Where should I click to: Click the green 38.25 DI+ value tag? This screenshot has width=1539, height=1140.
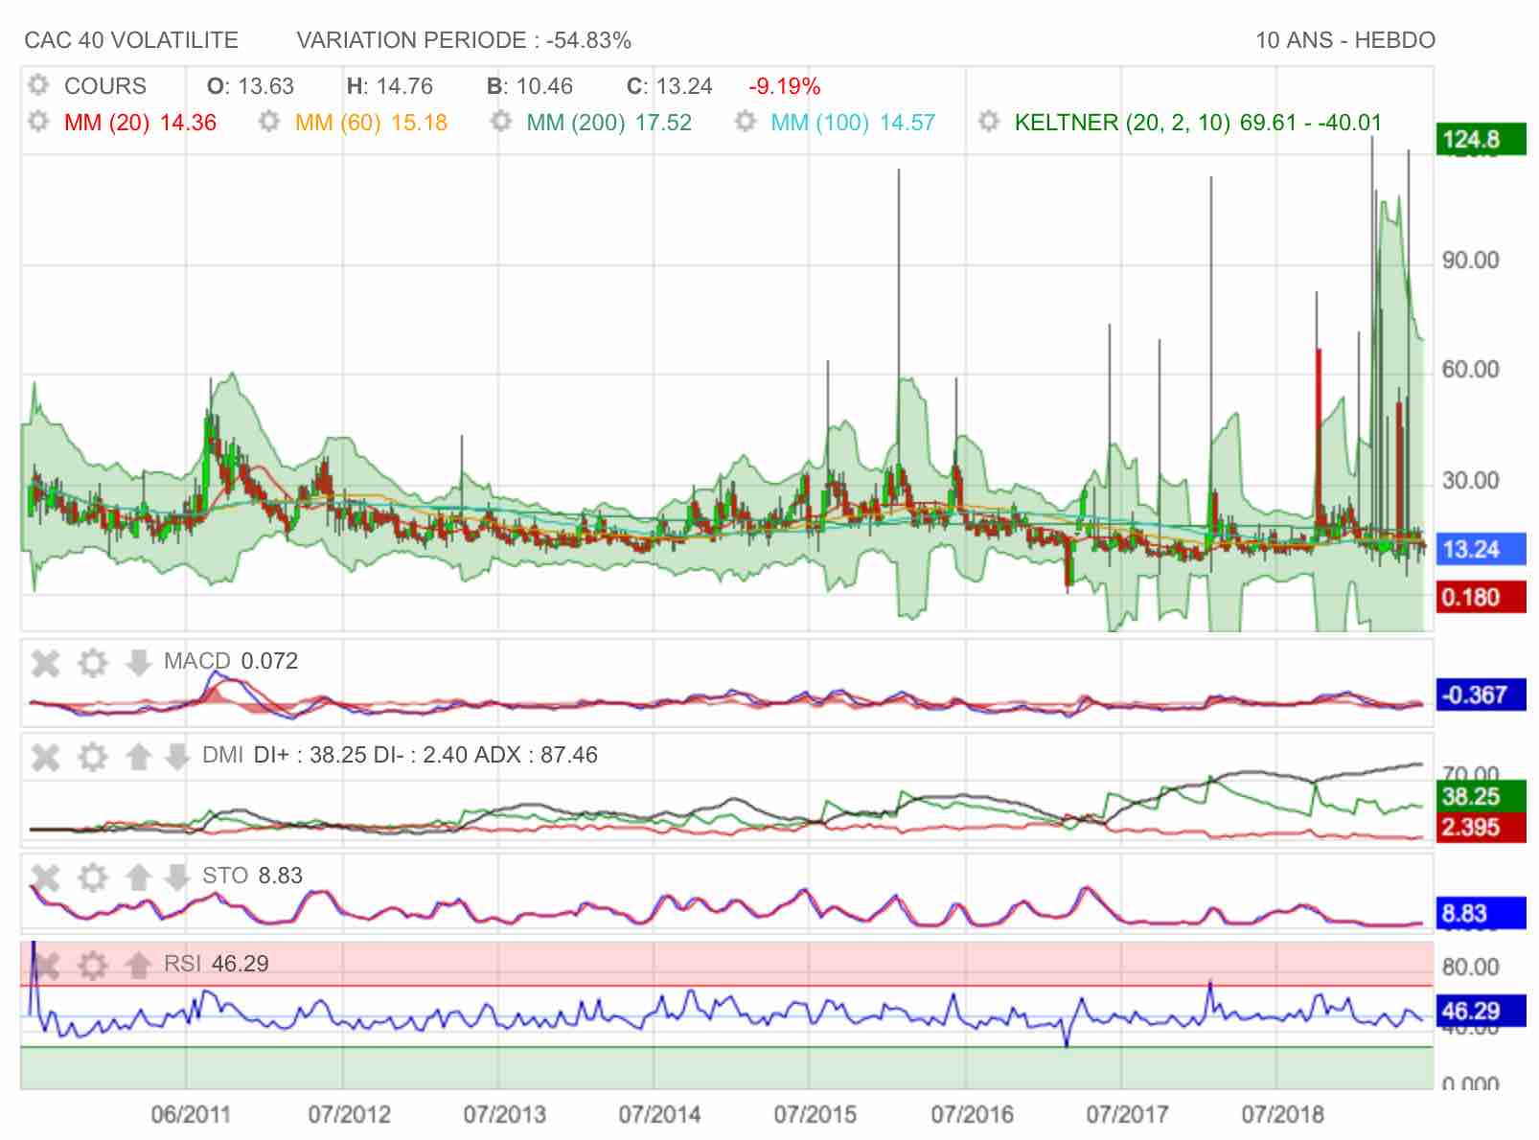click(1481, 796)
